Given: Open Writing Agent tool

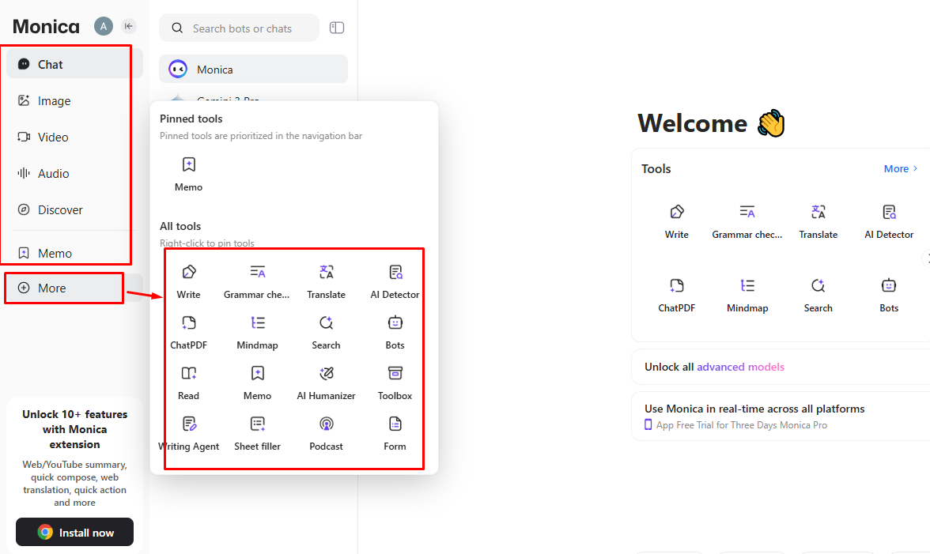Looking at the screenshot, I should click(x=188, y=434).
